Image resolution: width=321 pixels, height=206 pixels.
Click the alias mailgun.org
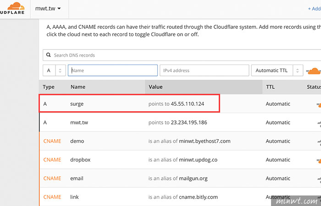193,179
